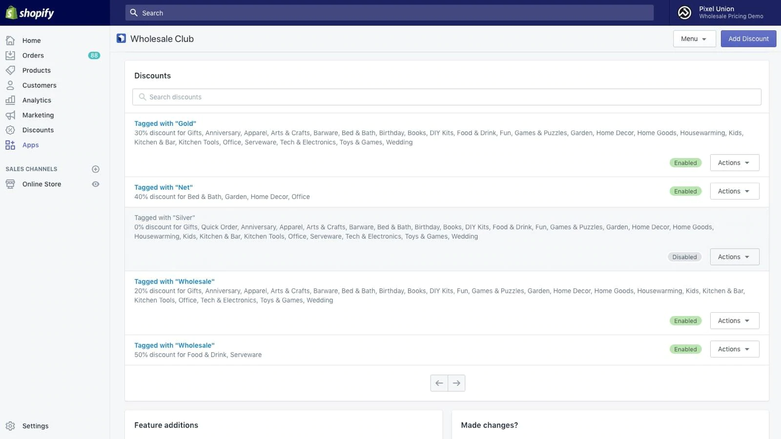Click the Marketing megaphone icon
This screenshot has height=439, width=781.
coord(10,115)
